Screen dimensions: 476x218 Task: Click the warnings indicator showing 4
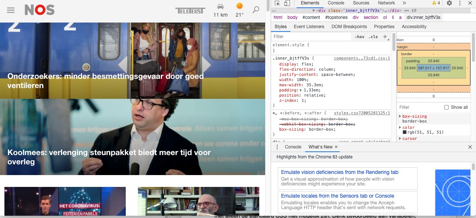436,3
